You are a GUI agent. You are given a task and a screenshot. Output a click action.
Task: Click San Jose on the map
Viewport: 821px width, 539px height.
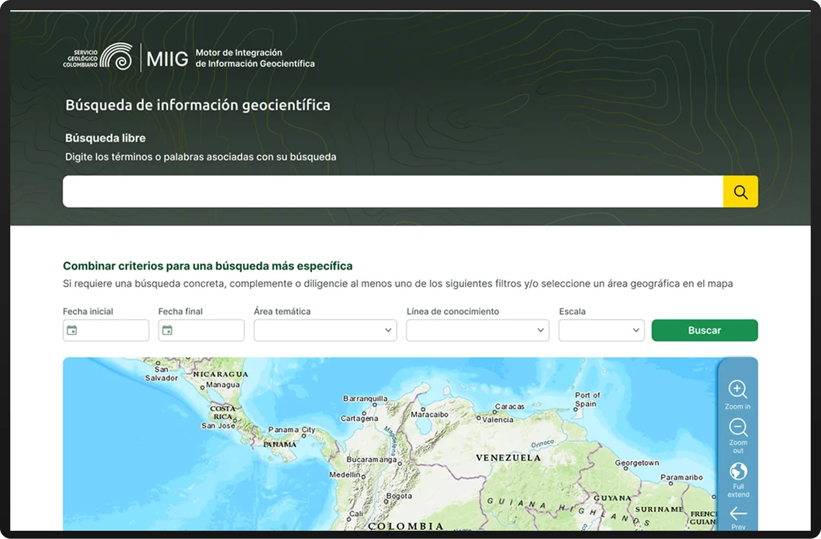point(218,426)
